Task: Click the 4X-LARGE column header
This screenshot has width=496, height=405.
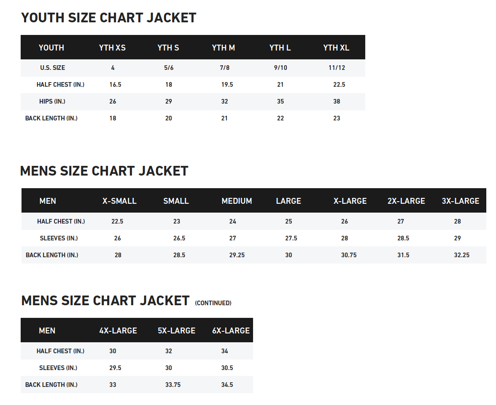Action: click(x=118, y=330)
